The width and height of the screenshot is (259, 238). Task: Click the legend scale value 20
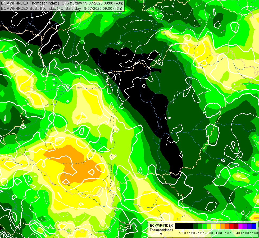[x=193, y=233]
